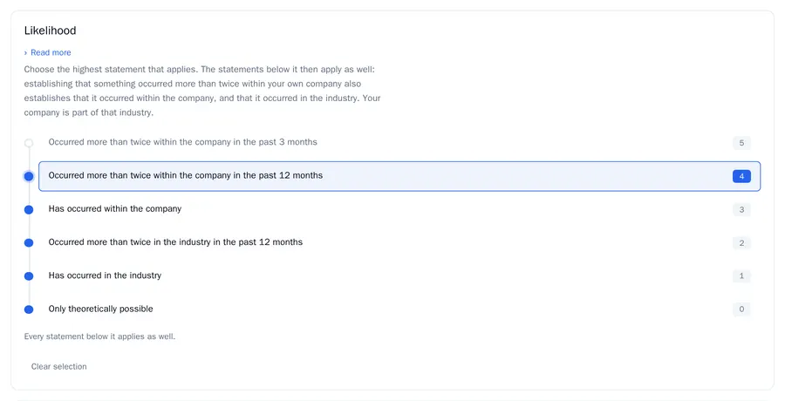Click score badge 5
The image size is (785, 401).
tap(741, 143)
